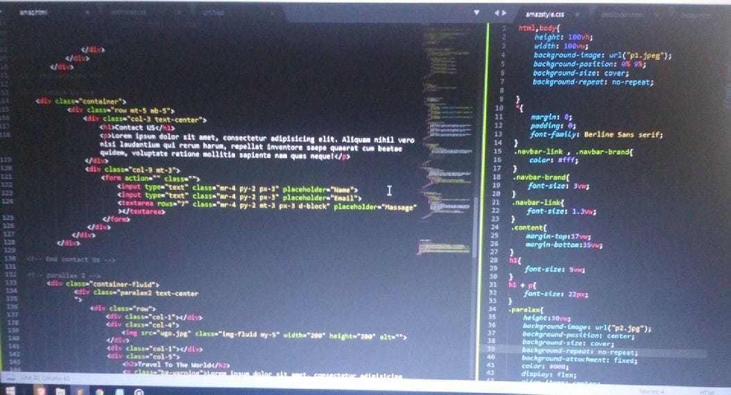Click the File Explorer taskbar icon
The width and height of the screenshot is (731, 395).
point(60,392)
